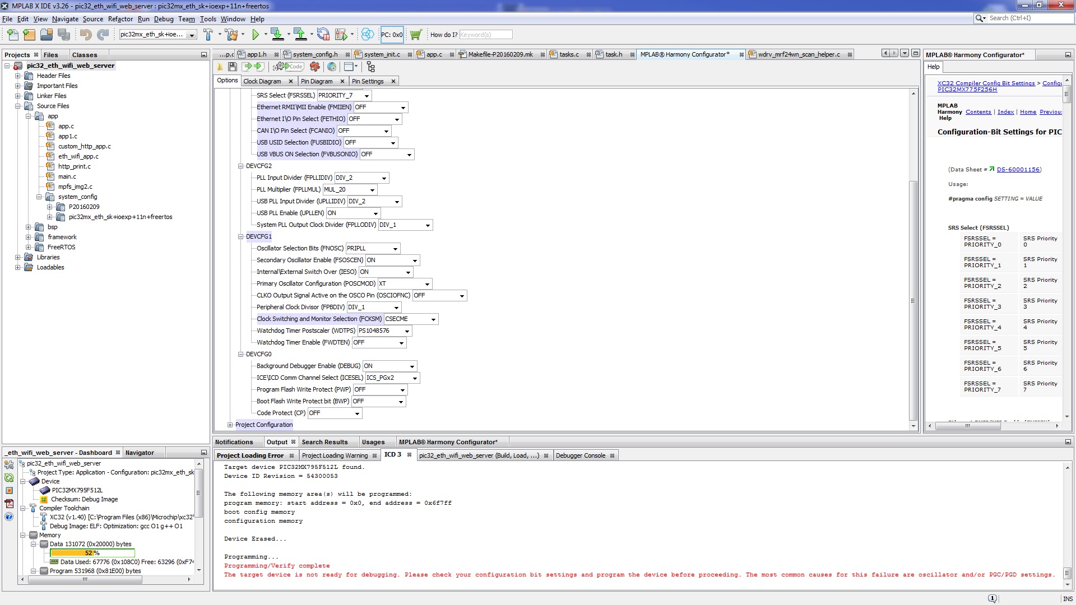Screen dimensions: 1076x605
Task: Click the Contents link in Harmony Help
Action: (978, 112)
